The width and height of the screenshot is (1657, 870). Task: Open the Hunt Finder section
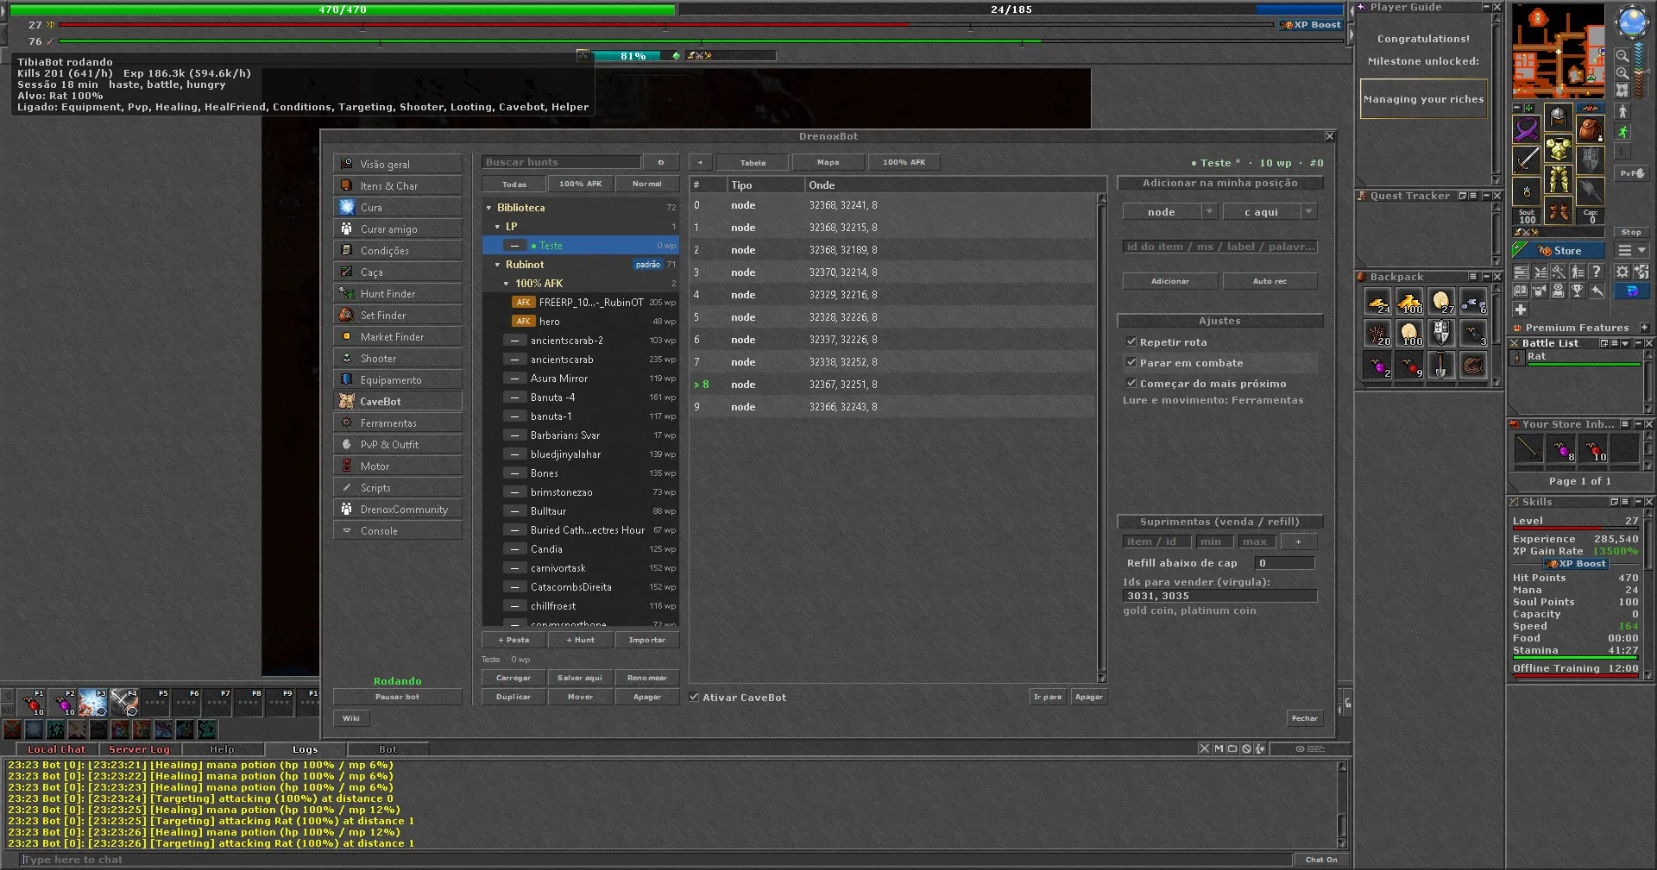398,293
